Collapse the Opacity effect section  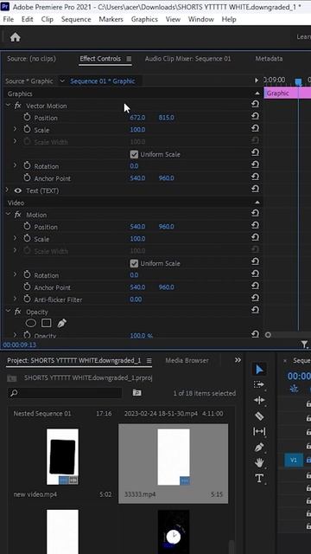(x=8, y=312)
